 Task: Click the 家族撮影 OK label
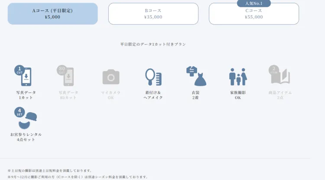(x=238, y=95)
